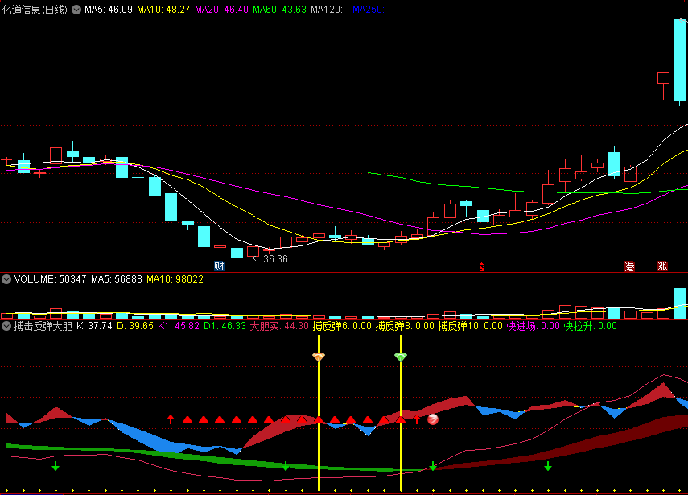
Task: Click the red S marker on chart
Action: pyautogui.click(x=482, y=266)
